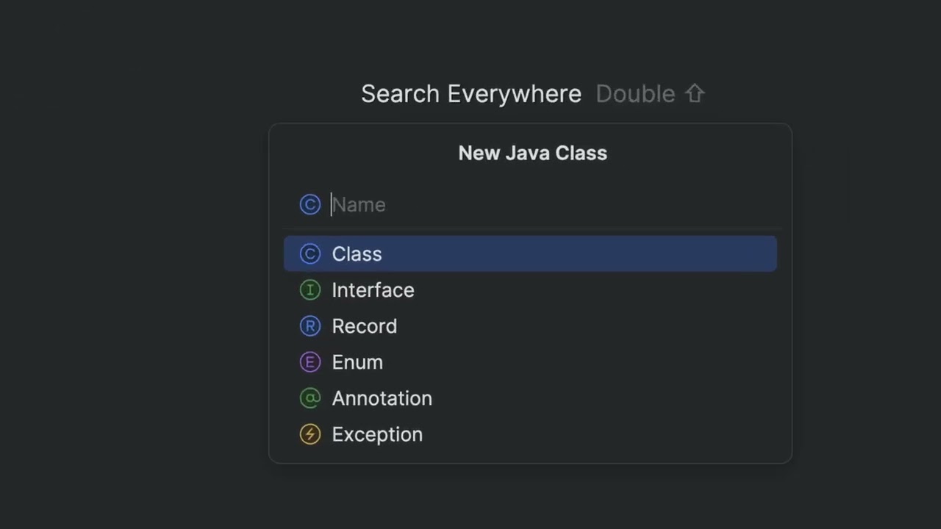Click the gray 'Name' placeholder text
This screenshot has height=529, width=941.
coord(359,204)
